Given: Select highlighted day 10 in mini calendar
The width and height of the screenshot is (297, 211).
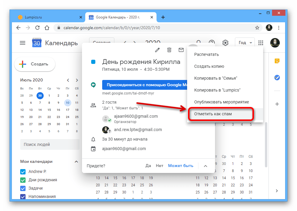Looking at the screenshot, I should (68, 103).
